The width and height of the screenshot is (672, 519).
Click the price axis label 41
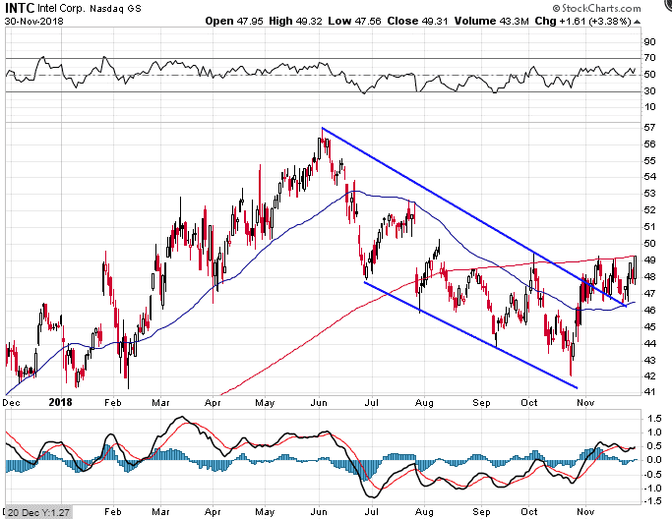click(649, 392)
